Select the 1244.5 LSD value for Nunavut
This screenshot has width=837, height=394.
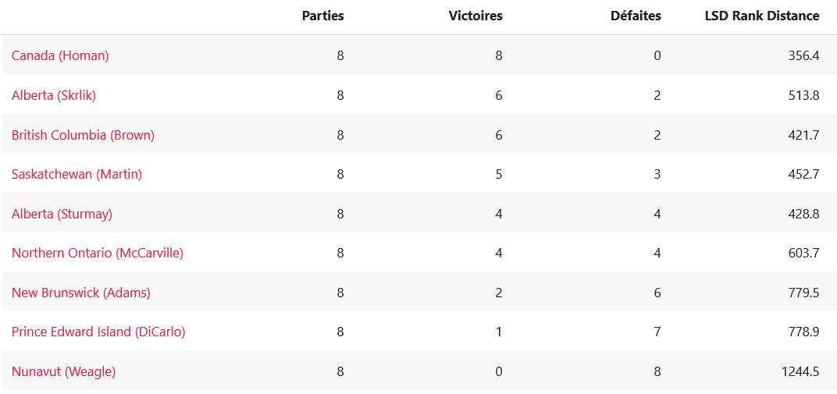(x=800, y=371)
